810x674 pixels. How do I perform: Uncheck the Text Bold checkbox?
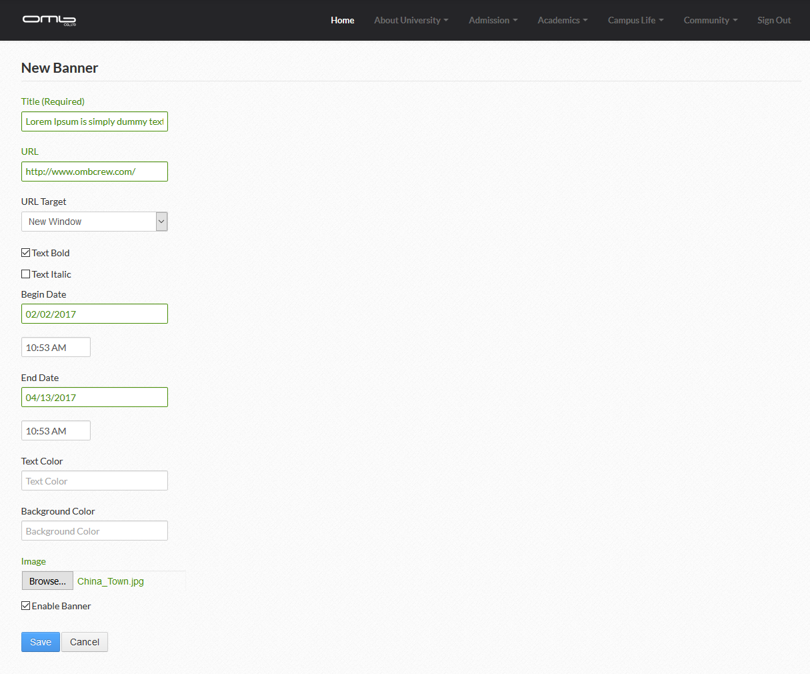point(26,253)
